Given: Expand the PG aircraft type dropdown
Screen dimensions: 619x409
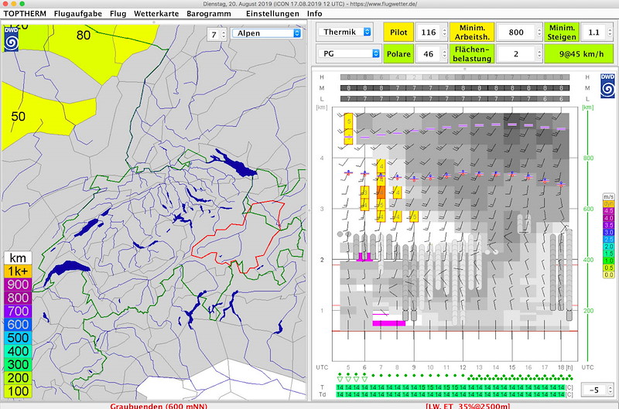Looking at the screenshot, I should click(350, 53).
